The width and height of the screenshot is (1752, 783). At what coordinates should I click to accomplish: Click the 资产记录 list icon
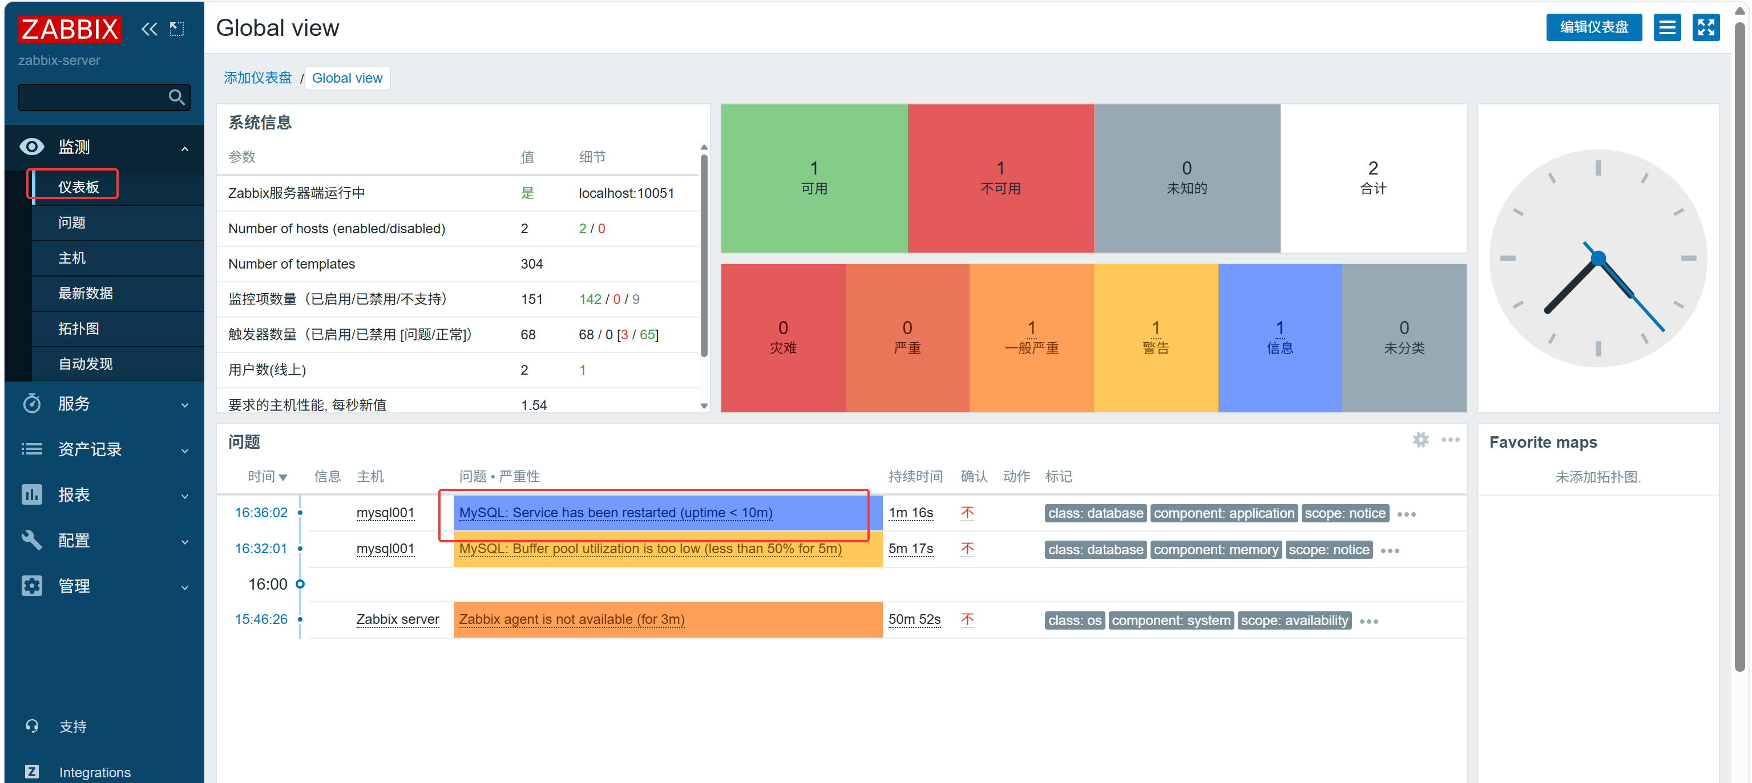coord(31,449)
